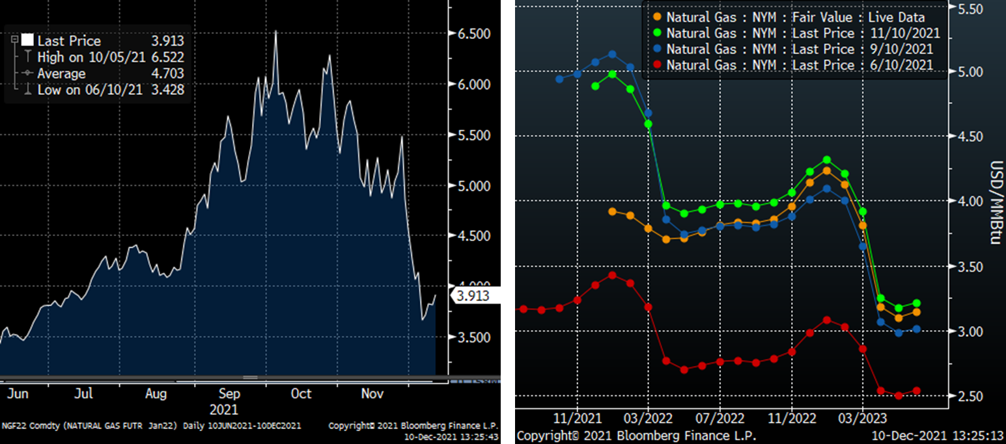Viewport: 1006px width, 444px height.
Task: Select the Low marker icon in legend
Action: click(27, 90)
